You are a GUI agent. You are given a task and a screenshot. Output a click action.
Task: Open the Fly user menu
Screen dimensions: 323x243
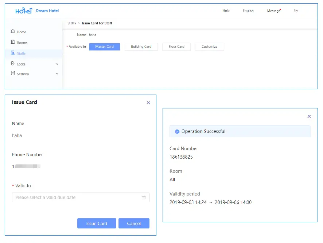[x=296, y=11]
